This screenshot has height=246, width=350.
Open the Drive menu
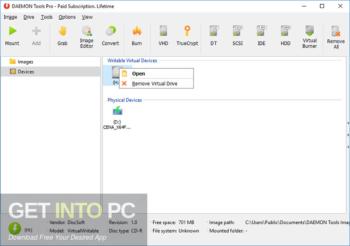[x=29, y=17]
